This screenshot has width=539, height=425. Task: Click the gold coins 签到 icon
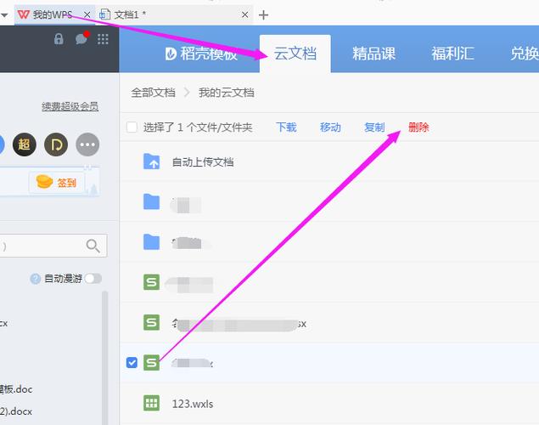tap(44, 182)
